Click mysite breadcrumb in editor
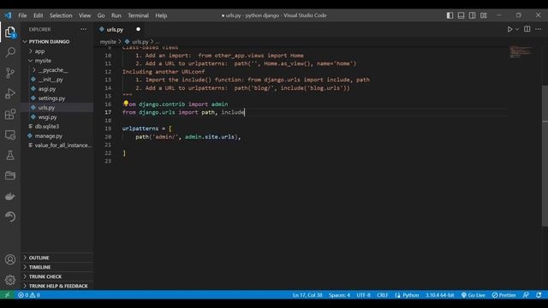The width and height of the screenshot is (548, 308). (108, 42)
